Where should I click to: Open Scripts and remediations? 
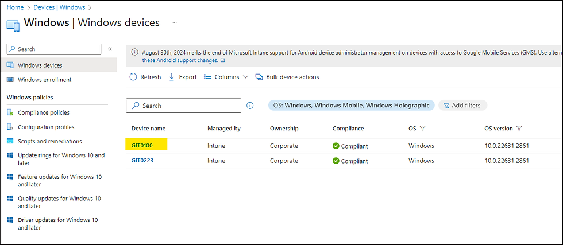[50, 141]
